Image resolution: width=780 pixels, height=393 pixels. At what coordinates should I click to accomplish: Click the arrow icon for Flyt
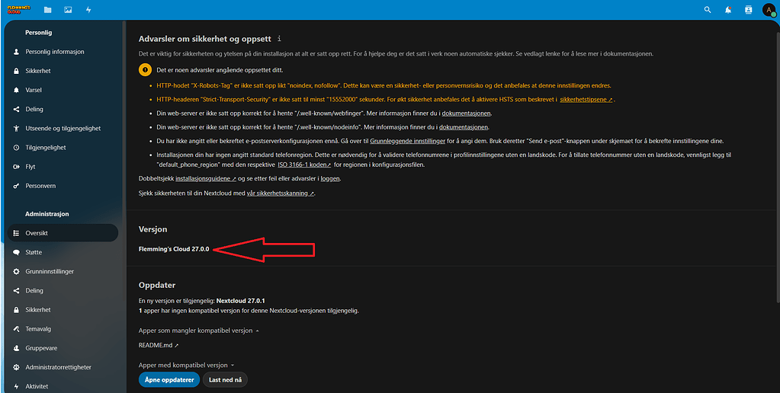click(16, 167)
